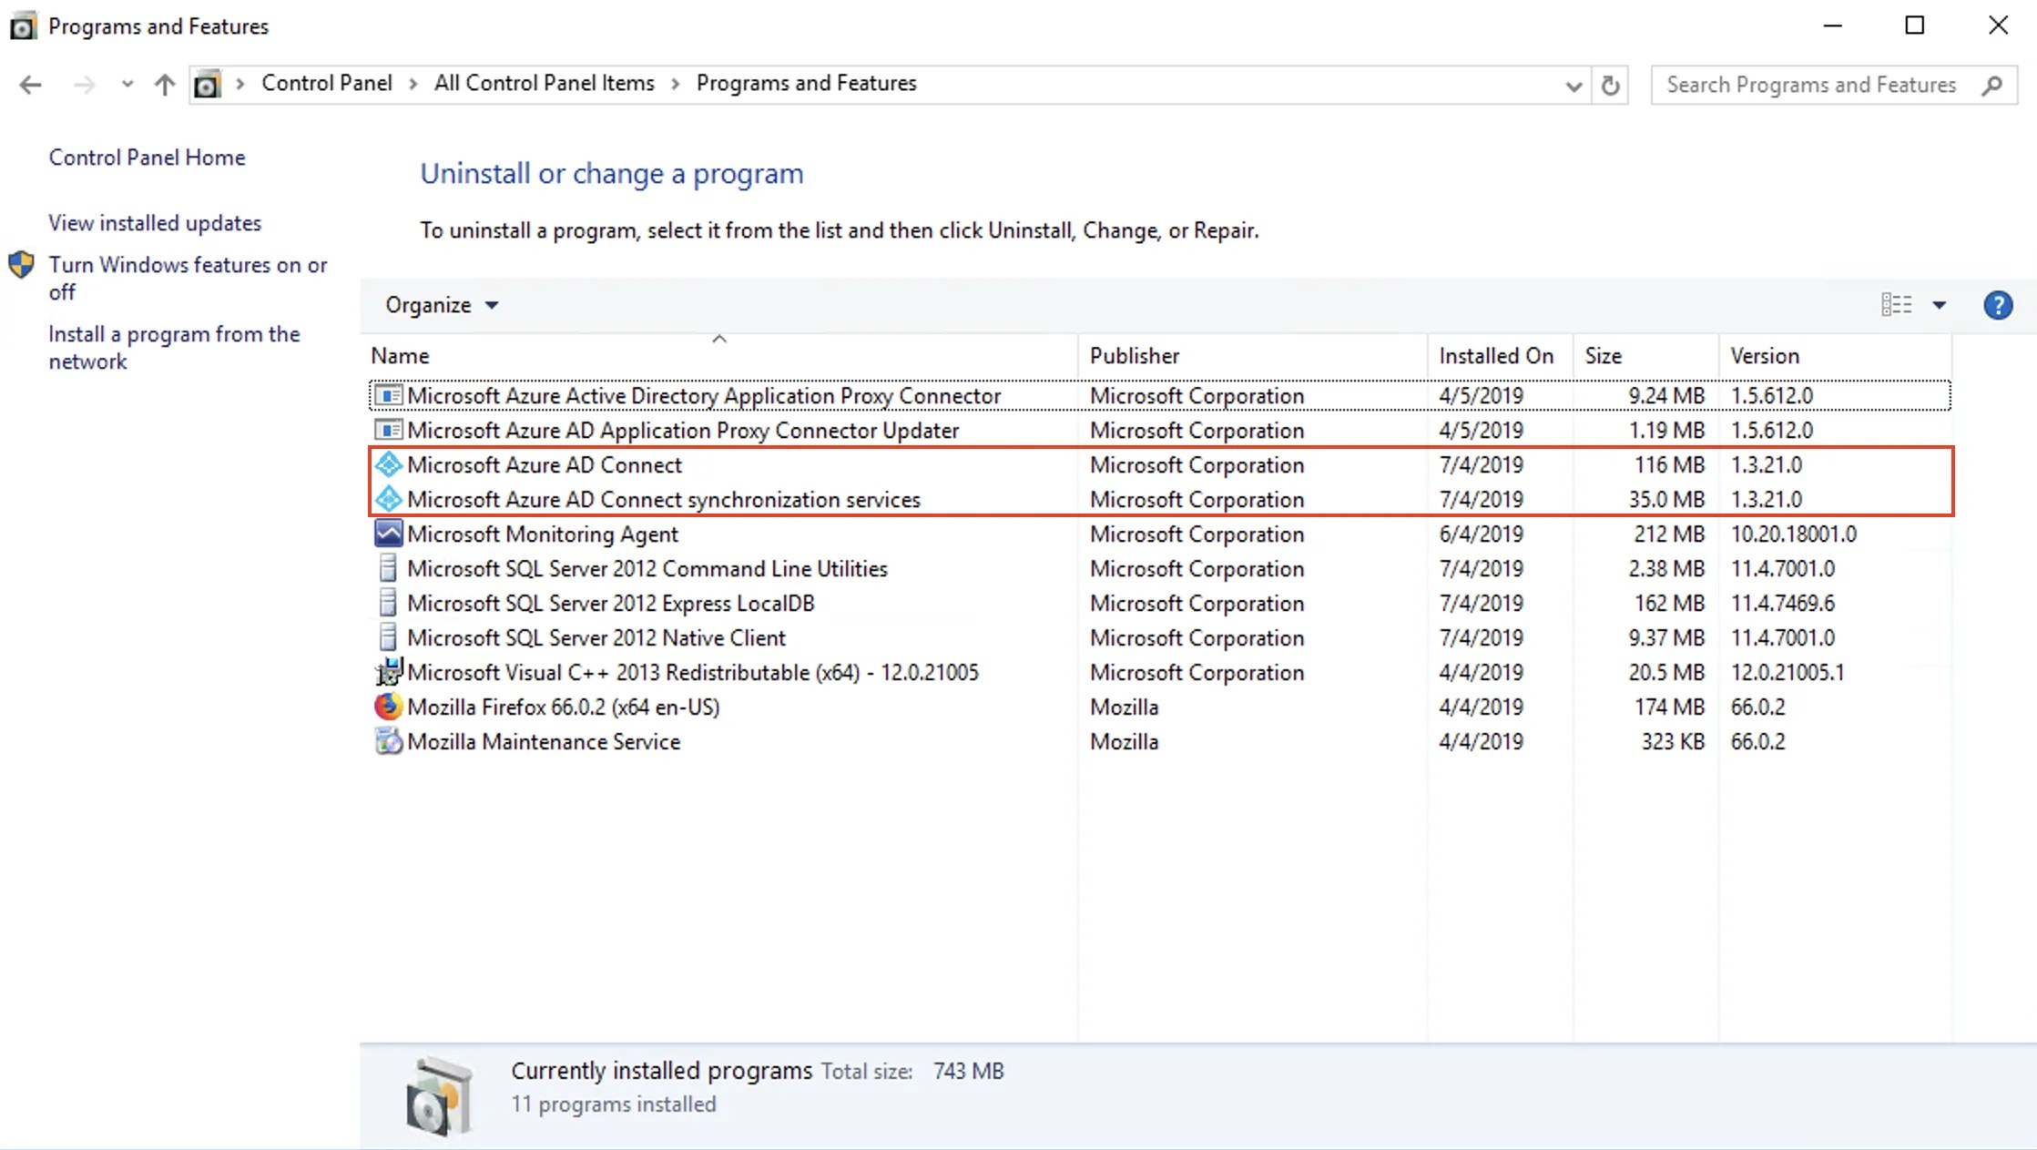Select Microsoft Azure AD Connect synchronization services
The width and height of the screenshot is (2037, 1150).
1159,500
